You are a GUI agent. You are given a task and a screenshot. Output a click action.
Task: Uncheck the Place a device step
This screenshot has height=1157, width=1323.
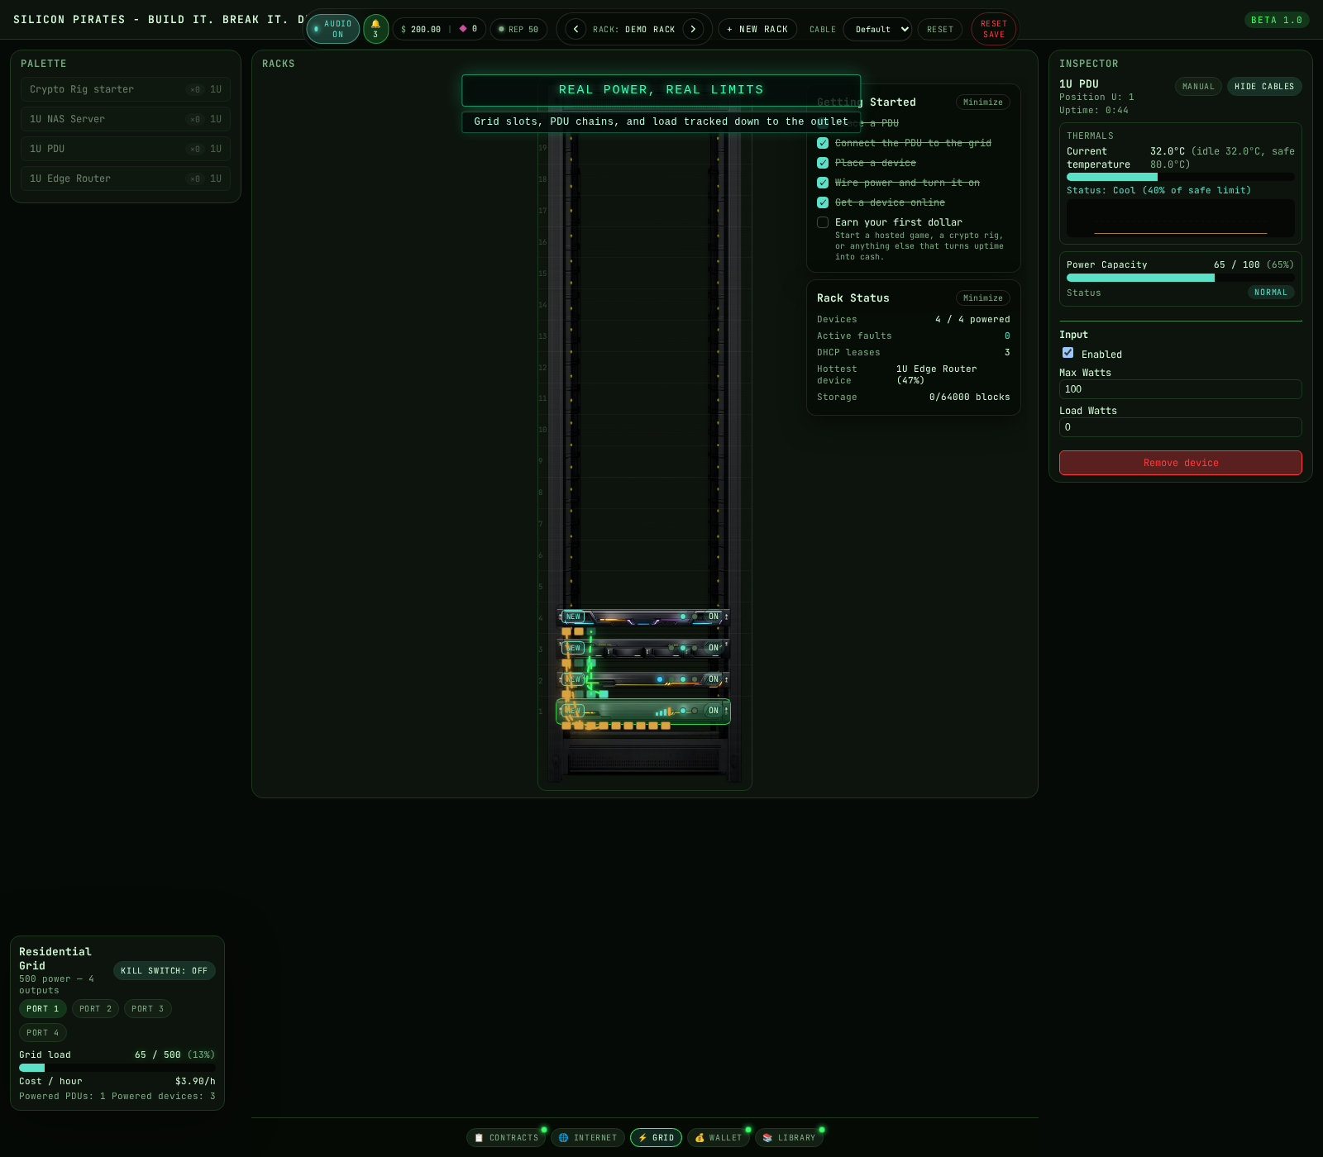pyautogui.click(x=823, y=163)
